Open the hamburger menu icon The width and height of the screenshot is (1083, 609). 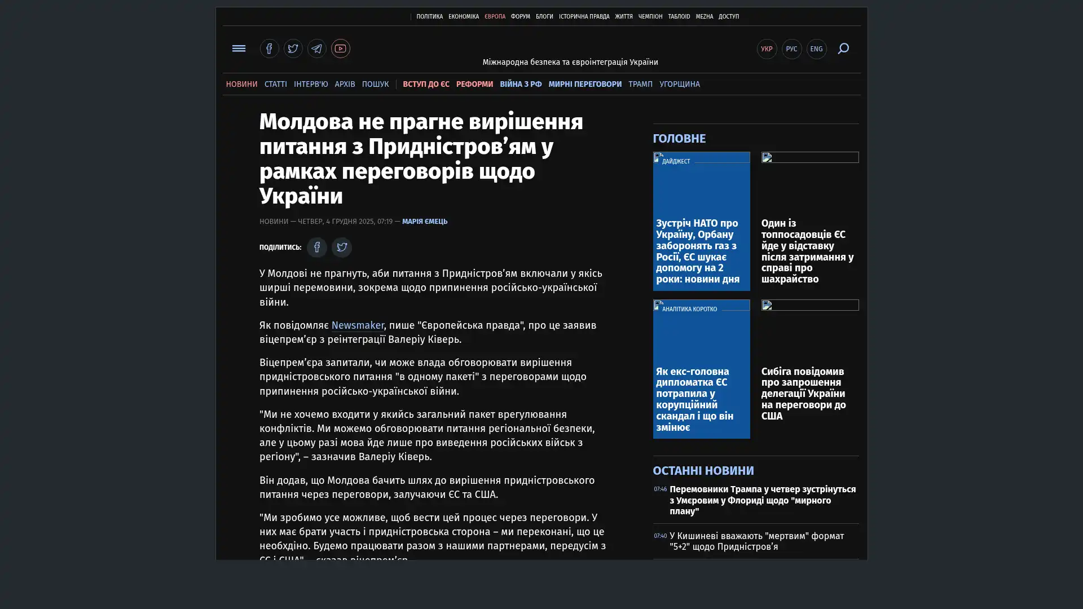pos(239,48)
